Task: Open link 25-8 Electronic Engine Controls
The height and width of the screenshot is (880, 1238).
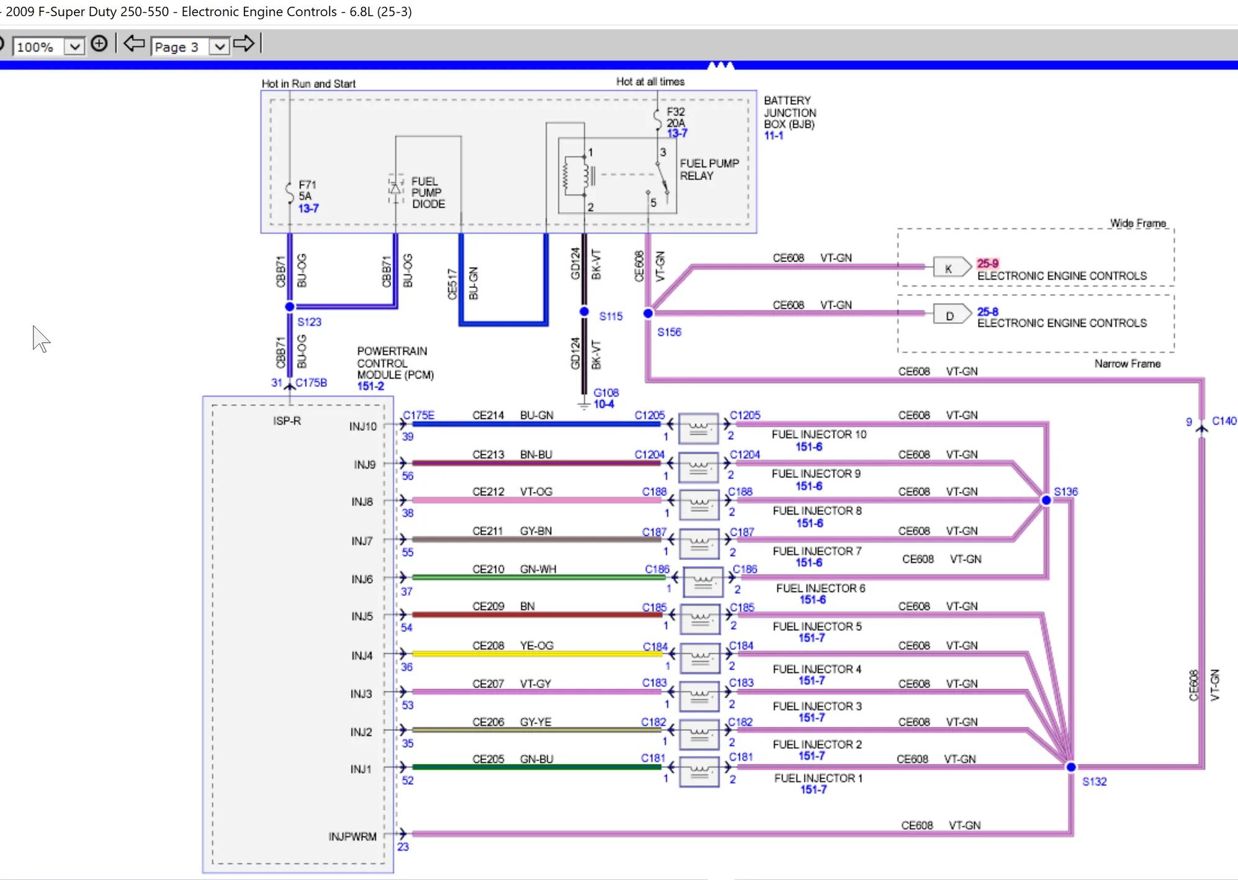Action: (988, 312)
